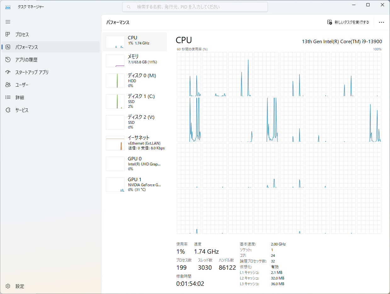The image size is (390, 294).
Task: Show ディスク 0 (M:) HDD graph
Action: pos(135,81)
